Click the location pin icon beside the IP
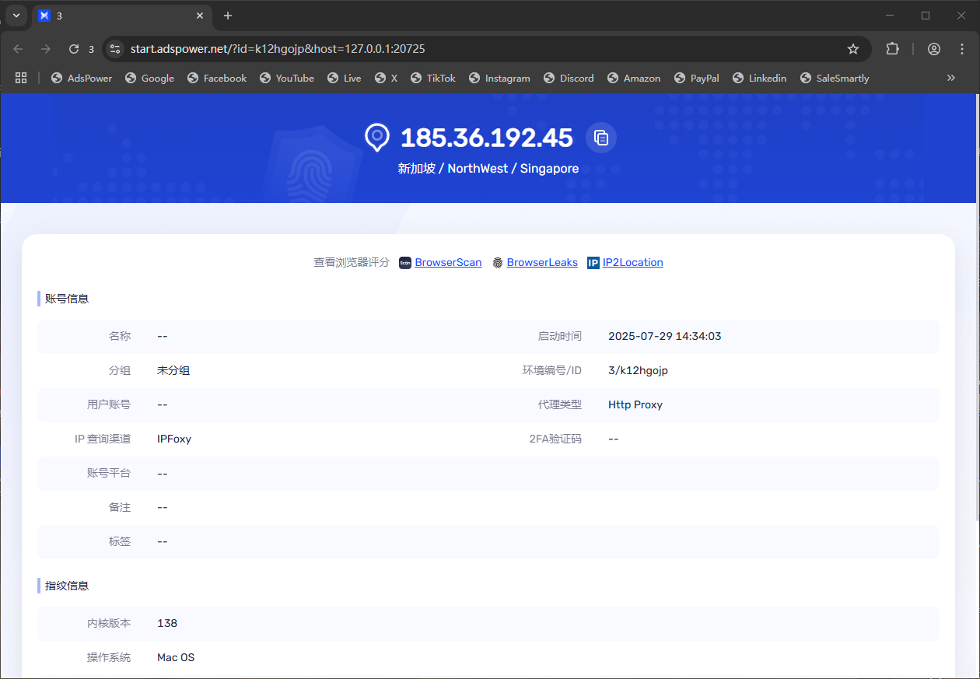The image size is (980, 679). [377, 138]
